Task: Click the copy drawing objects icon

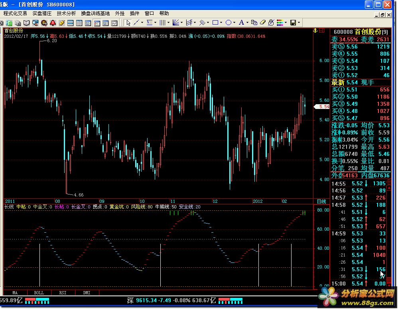Action: [254, 23]
